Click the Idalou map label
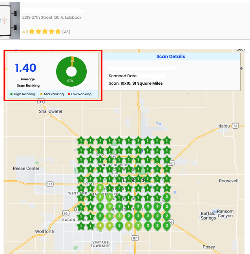This screenshot has height=254, width=250. click(x=224, y=126)
